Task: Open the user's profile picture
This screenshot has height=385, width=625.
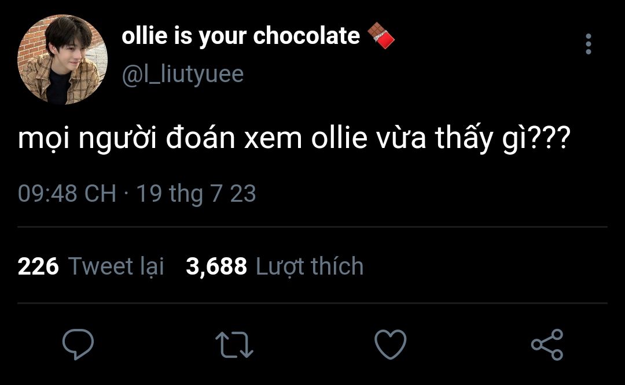Action: pos(62,60)
